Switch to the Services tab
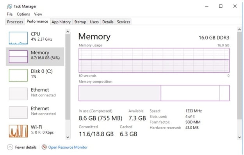Image resolution: width=244 pixels, height=155 pixels. [123, 22]
